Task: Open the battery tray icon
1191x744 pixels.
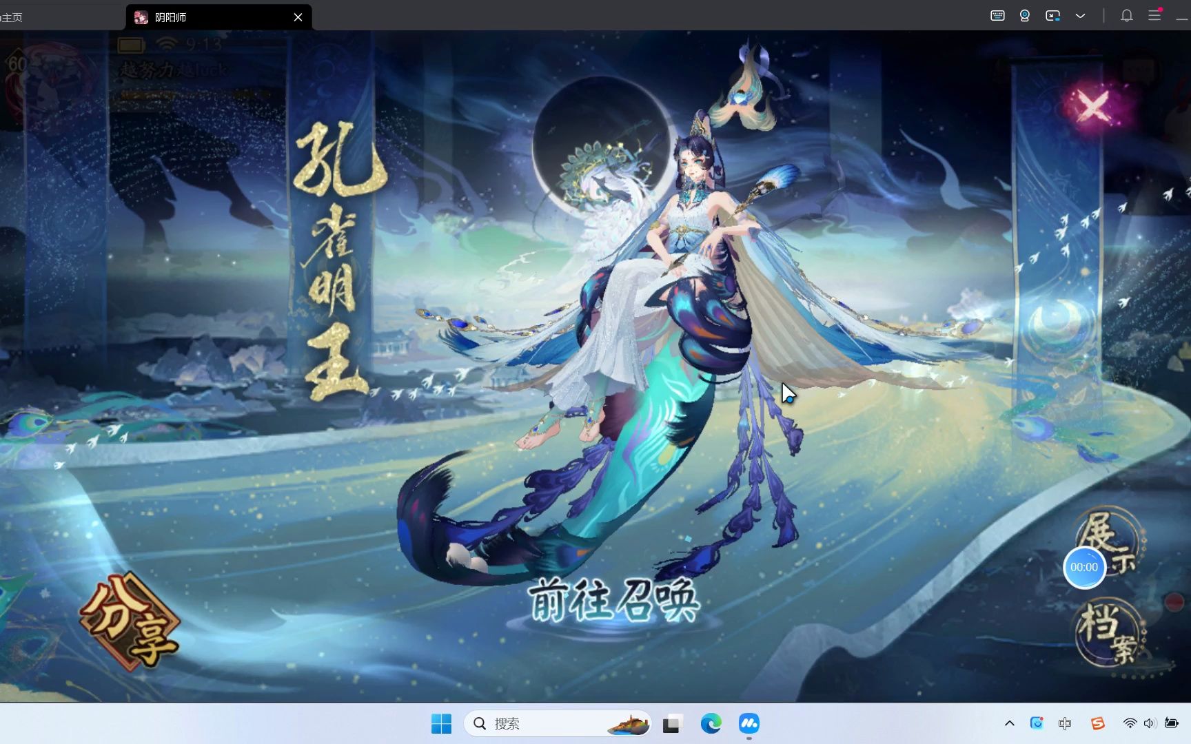Action: (x=1171, y=723)
